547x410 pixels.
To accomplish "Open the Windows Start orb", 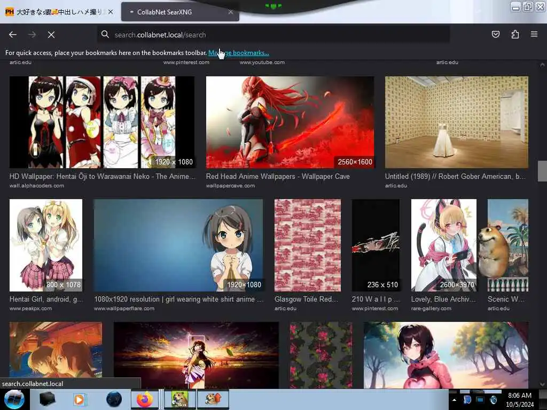I will click(x=14, y=399).
